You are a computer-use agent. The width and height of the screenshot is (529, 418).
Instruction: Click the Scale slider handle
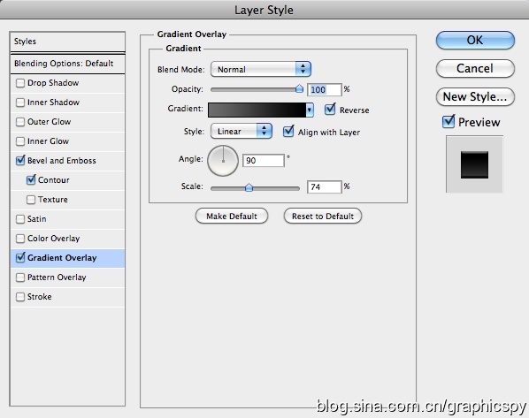(249, 187)
